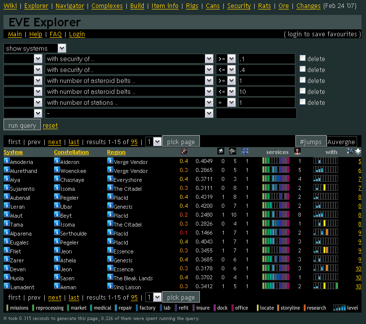Screen dimensions: 366x324
Task: Open the Wiki navigation link
Action: point(10,6)
